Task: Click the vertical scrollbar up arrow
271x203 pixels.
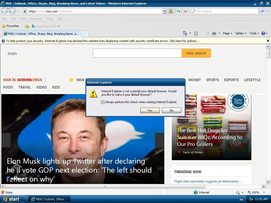Action: click(268, 46)
